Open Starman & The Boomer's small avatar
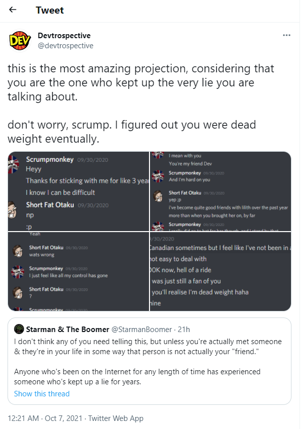The width and height of the screenshot is (302, 429). [19, 329]
